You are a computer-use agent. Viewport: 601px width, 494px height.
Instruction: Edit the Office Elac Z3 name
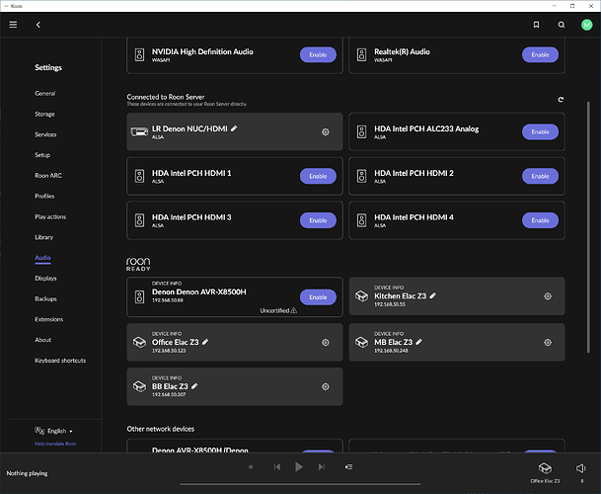[205, 342]
